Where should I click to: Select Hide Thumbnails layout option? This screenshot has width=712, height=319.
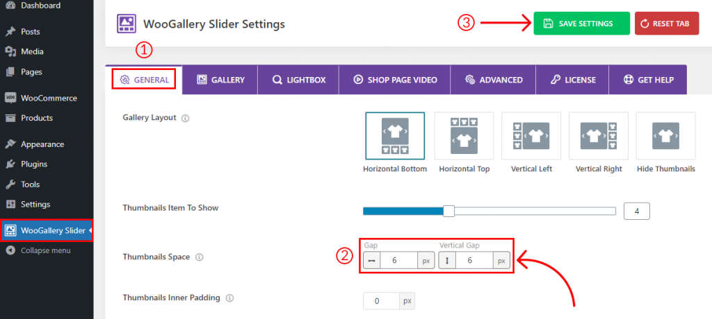tap(665, 136)
